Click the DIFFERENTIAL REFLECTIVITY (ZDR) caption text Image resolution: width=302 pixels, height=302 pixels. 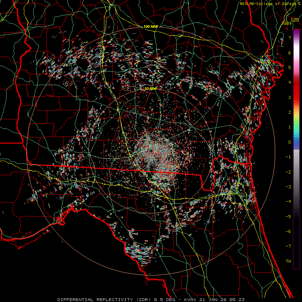coord(105,300)
